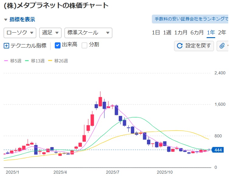This screenshot has height=177, width=248.
Task: Click the 1週 range tab
Action: click(167, 33)
